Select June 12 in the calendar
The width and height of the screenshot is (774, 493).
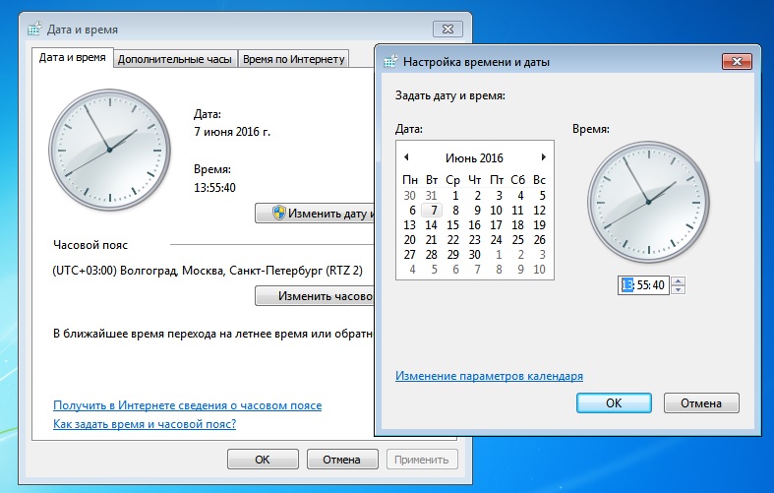coord(539,211)
